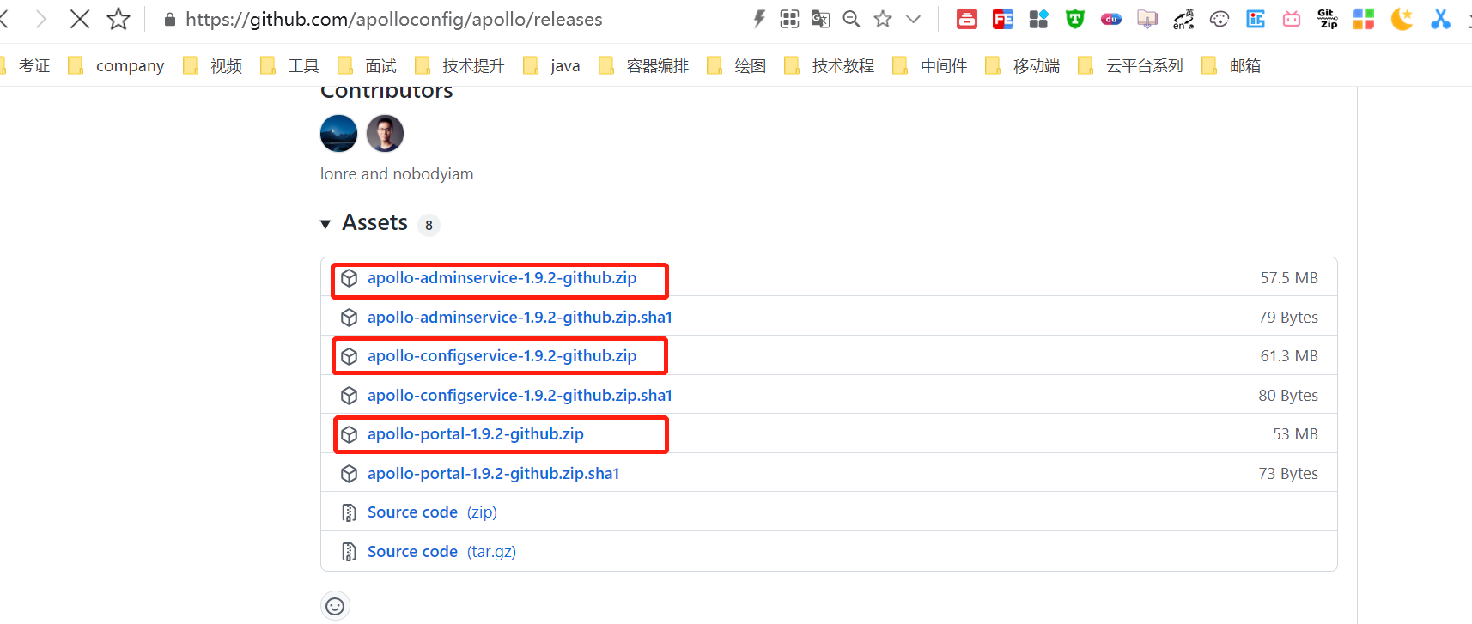Screen dimensions: 1472x624
Task: Open the company bookmark folder
Action: (x=116, y=65)
